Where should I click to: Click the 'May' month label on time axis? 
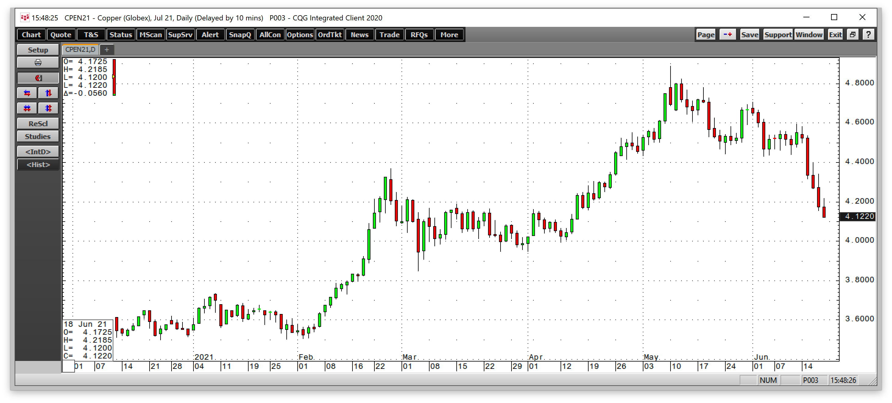point(652,357)
